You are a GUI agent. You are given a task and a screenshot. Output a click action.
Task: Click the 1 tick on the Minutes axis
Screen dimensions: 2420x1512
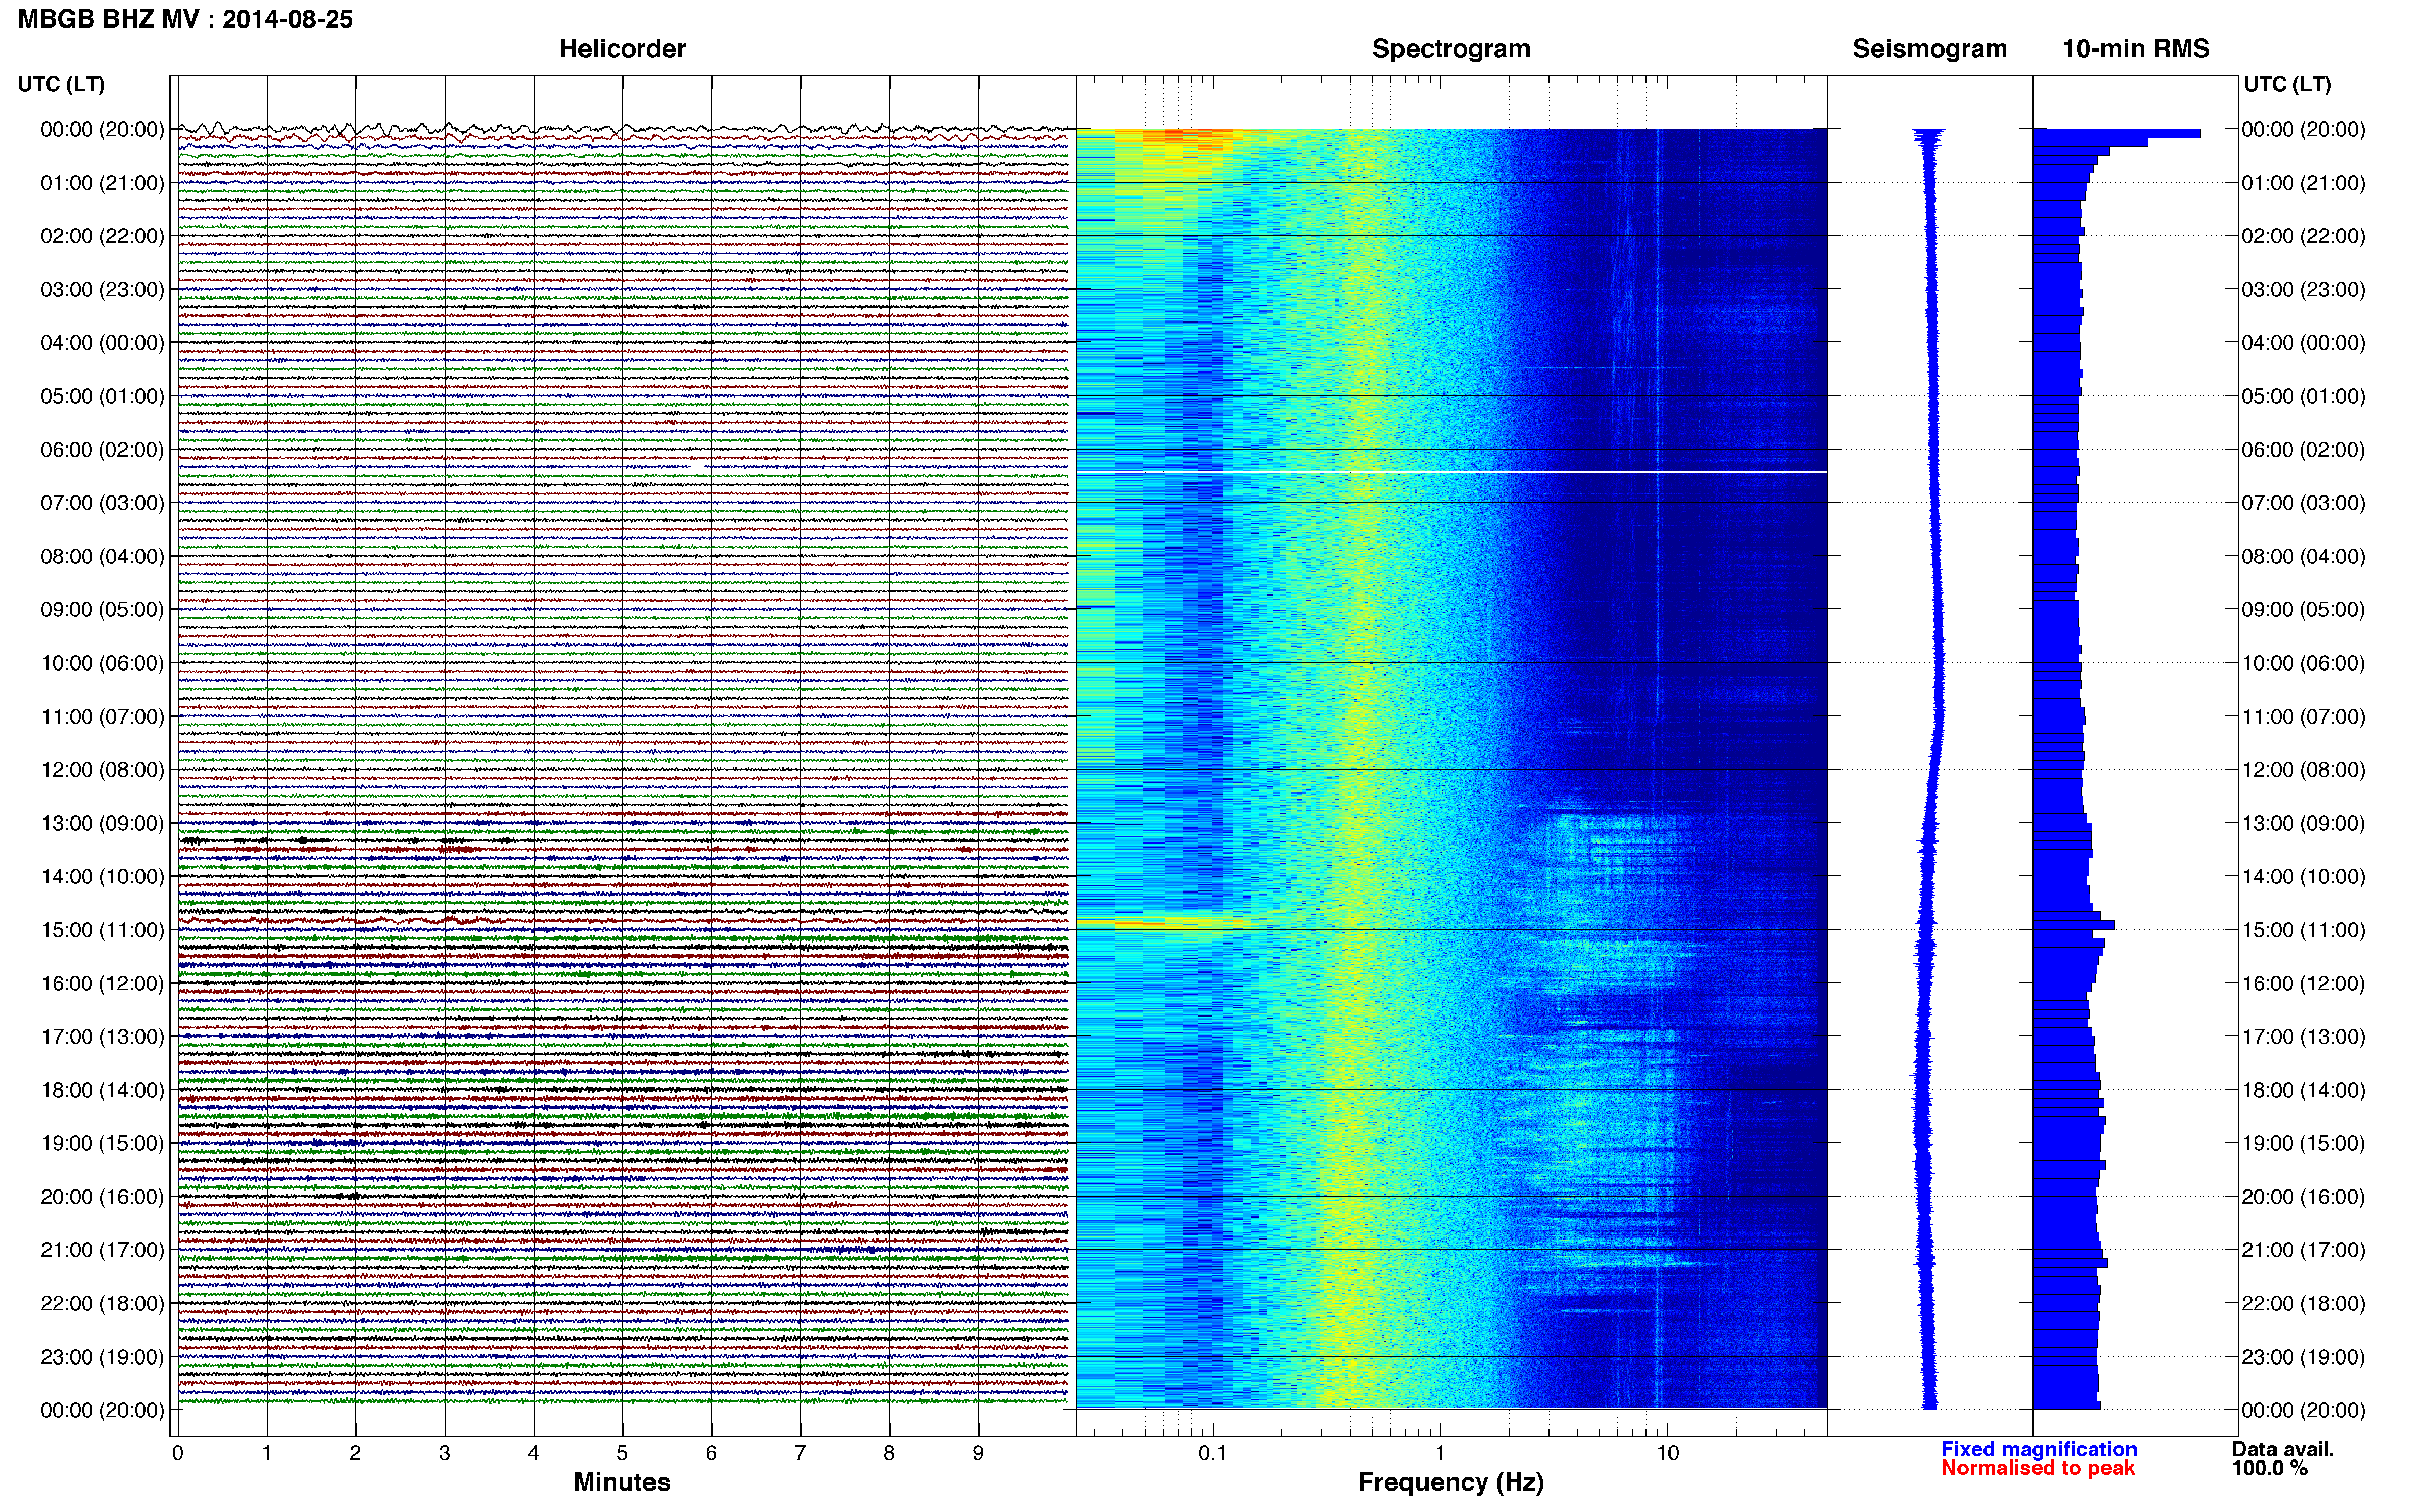click(x=266, y=1453)
